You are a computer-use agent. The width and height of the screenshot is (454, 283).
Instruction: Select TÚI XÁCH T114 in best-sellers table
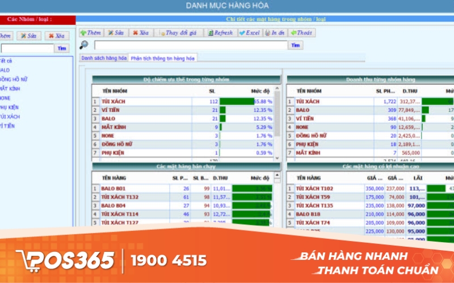(x=182, y=214)
